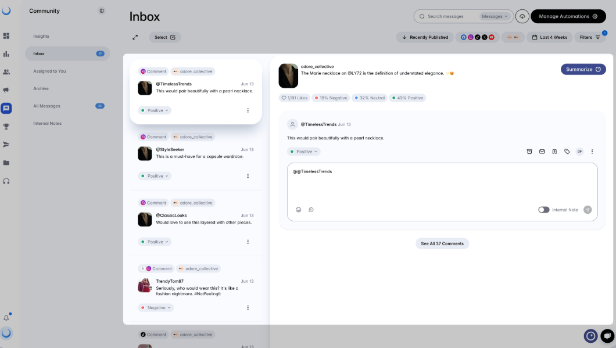The image size is (616, 348).
Task: Click the Select checkbox button
Action: (x=165, y=37)
